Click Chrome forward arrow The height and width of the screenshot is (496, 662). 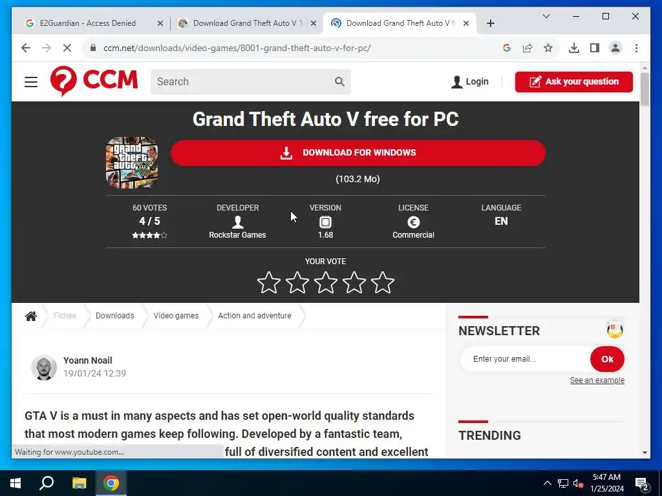pyautogui.click(x=47, y=48)
